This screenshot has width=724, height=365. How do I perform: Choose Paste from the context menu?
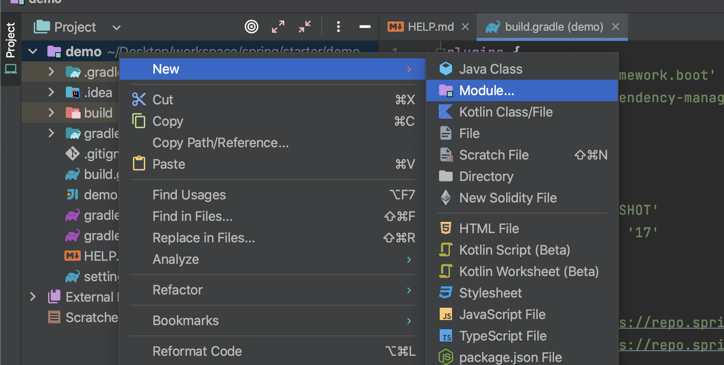click(272, 164)
